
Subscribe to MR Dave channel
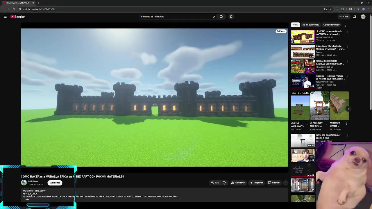coord(55,183)
